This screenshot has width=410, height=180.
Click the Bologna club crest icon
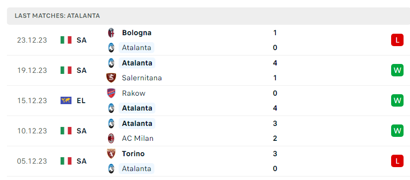tap(111, 33)
